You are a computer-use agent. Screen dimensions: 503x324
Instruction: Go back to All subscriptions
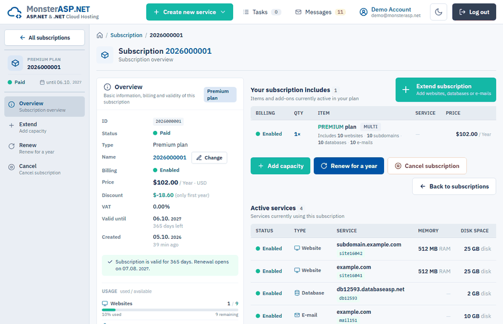tap(45, 38)
